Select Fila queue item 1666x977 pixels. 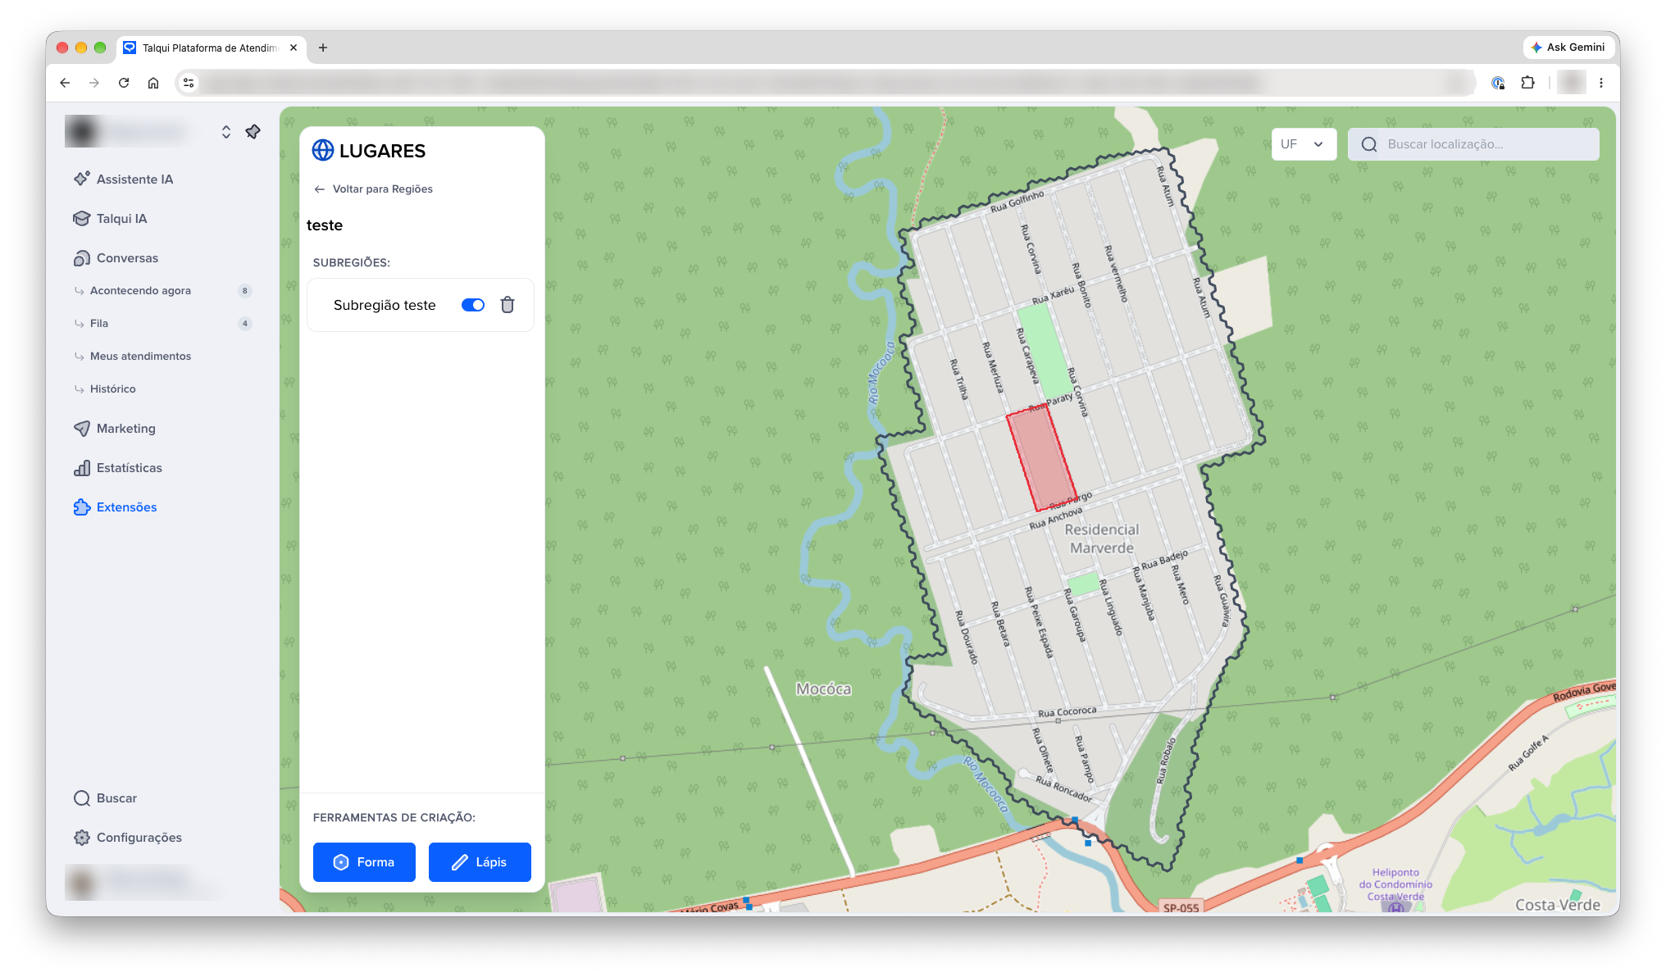coord(99,323)
